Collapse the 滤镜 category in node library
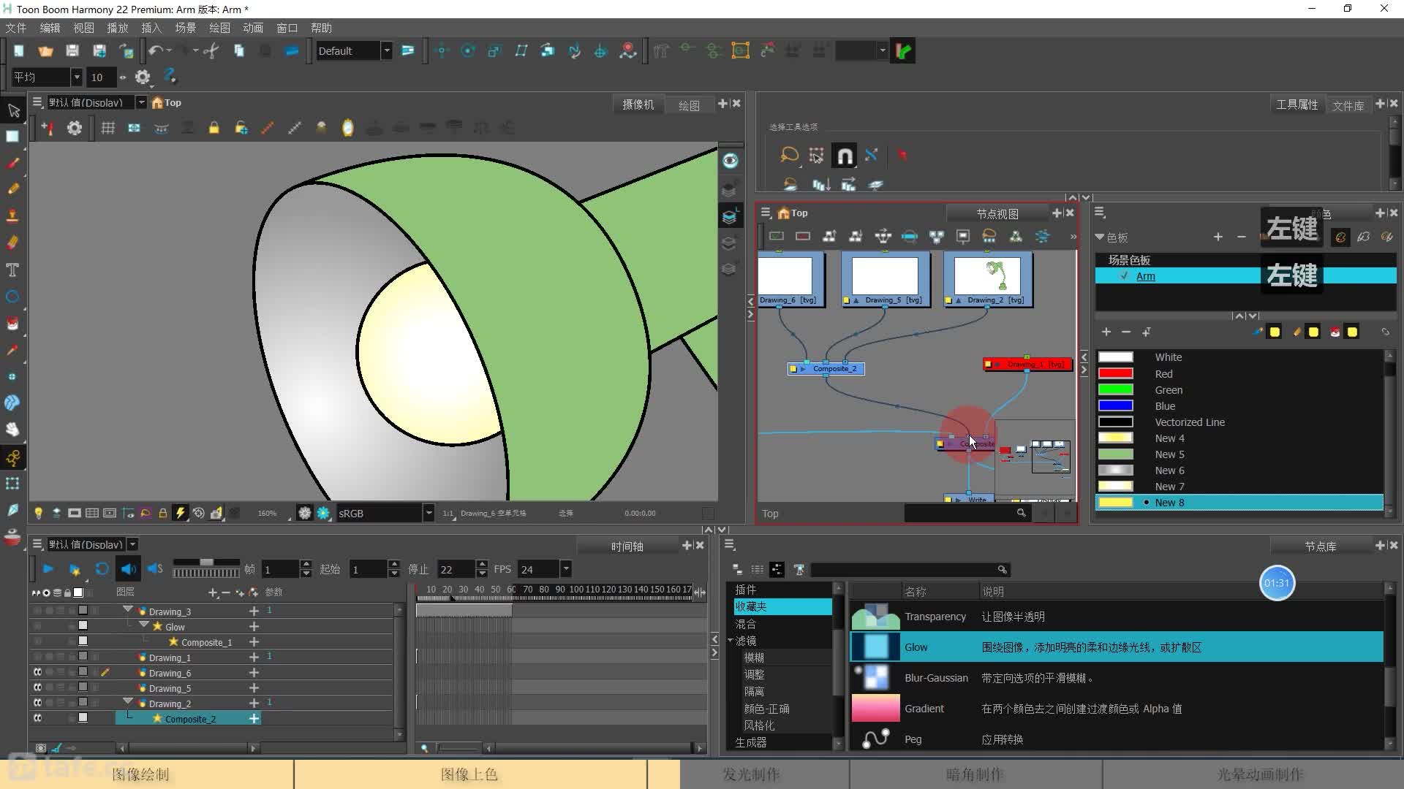Screen dimensions: 1404x789 point(731,641)
